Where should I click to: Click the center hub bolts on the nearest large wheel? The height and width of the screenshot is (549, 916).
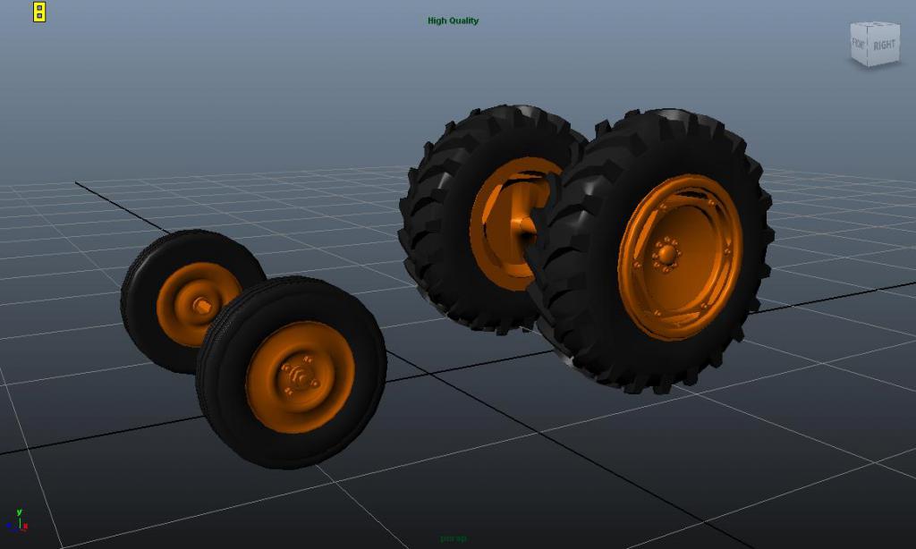(666, 253)
